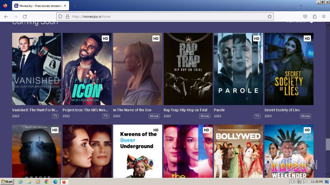Open Secret Society of Lies poster
The width and height of the screenshot is (330, 185).
point(289,69)
